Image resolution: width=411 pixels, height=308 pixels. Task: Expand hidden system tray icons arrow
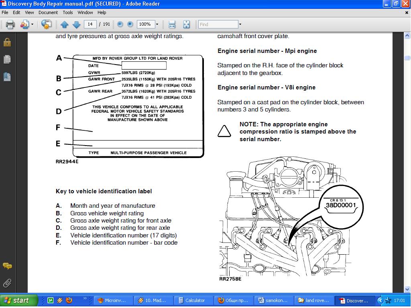coord(380,300)
